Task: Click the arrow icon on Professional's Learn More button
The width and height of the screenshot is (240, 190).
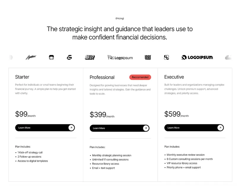Action: click(x=146, y=128)
